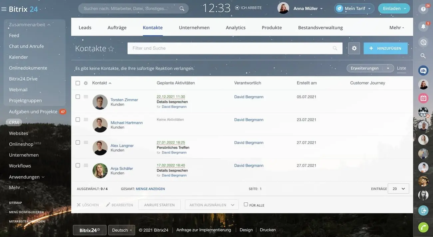
Task: Open the Bestandsverwaltung tab
Action: 320,28
